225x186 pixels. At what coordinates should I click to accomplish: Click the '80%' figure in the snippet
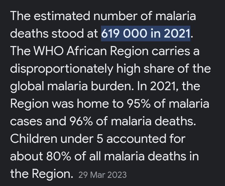point(58,156)
